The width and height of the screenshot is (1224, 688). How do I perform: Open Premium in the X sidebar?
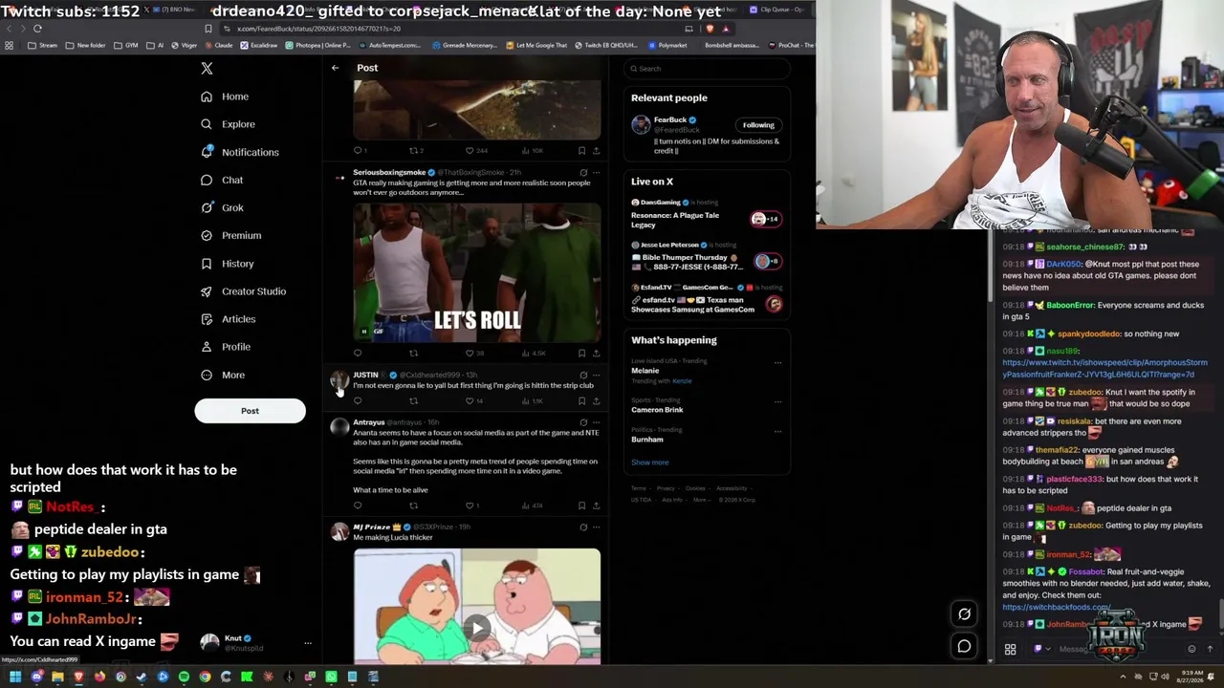[x=230, y=235]
